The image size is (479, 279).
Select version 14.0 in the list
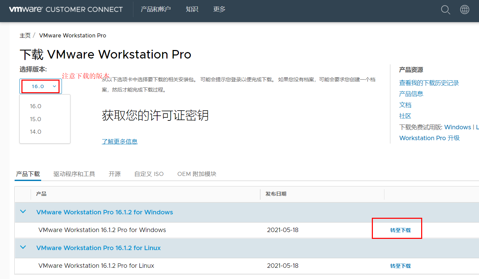tap(35, 132)
